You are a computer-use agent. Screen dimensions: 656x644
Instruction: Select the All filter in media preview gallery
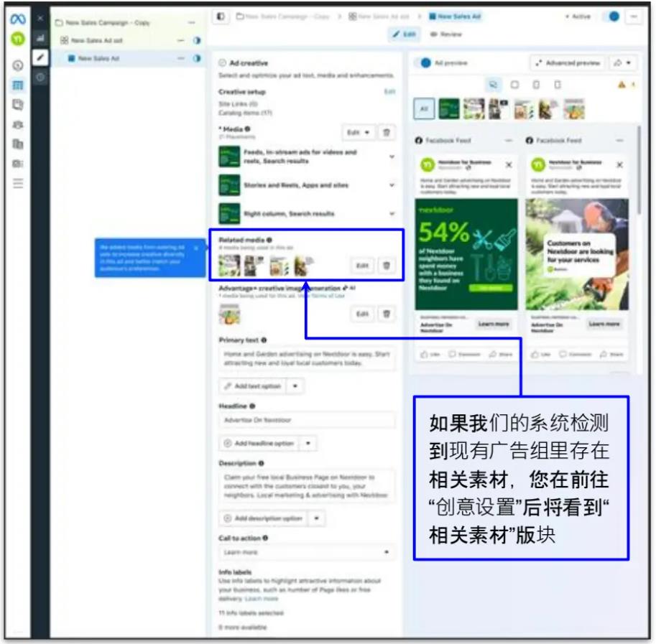click(x=424, y=107)
